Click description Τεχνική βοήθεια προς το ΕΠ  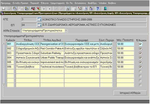click(x=82, y=67)
